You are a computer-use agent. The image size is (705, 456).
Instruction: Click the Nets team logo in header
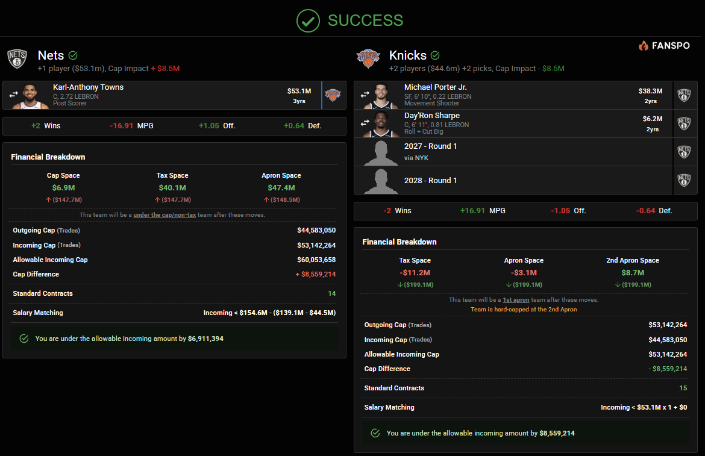[x=17, y=59]
